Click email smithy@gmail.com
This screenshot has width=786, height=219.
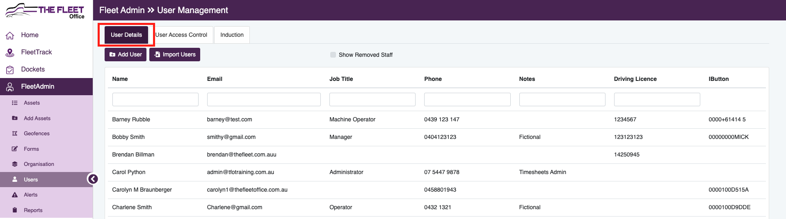(231, 137)
